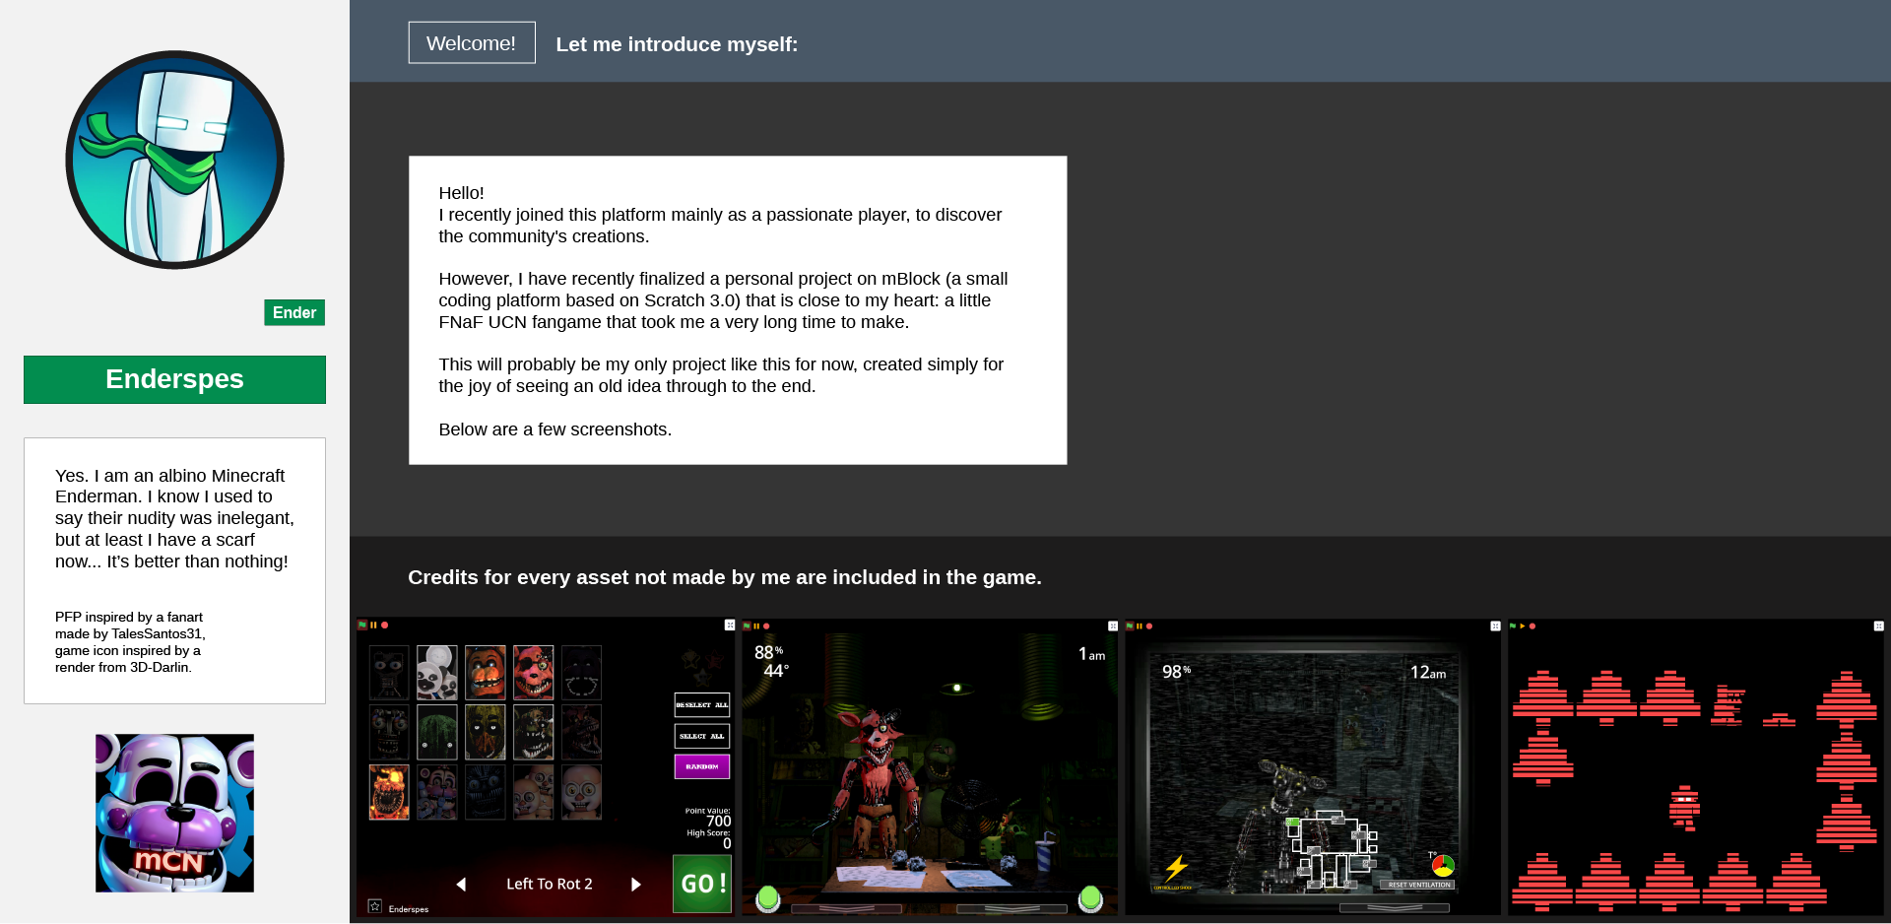Click the left flip bar below the Foxy office desk
The image size is (1891, 924).
point(846,909)
